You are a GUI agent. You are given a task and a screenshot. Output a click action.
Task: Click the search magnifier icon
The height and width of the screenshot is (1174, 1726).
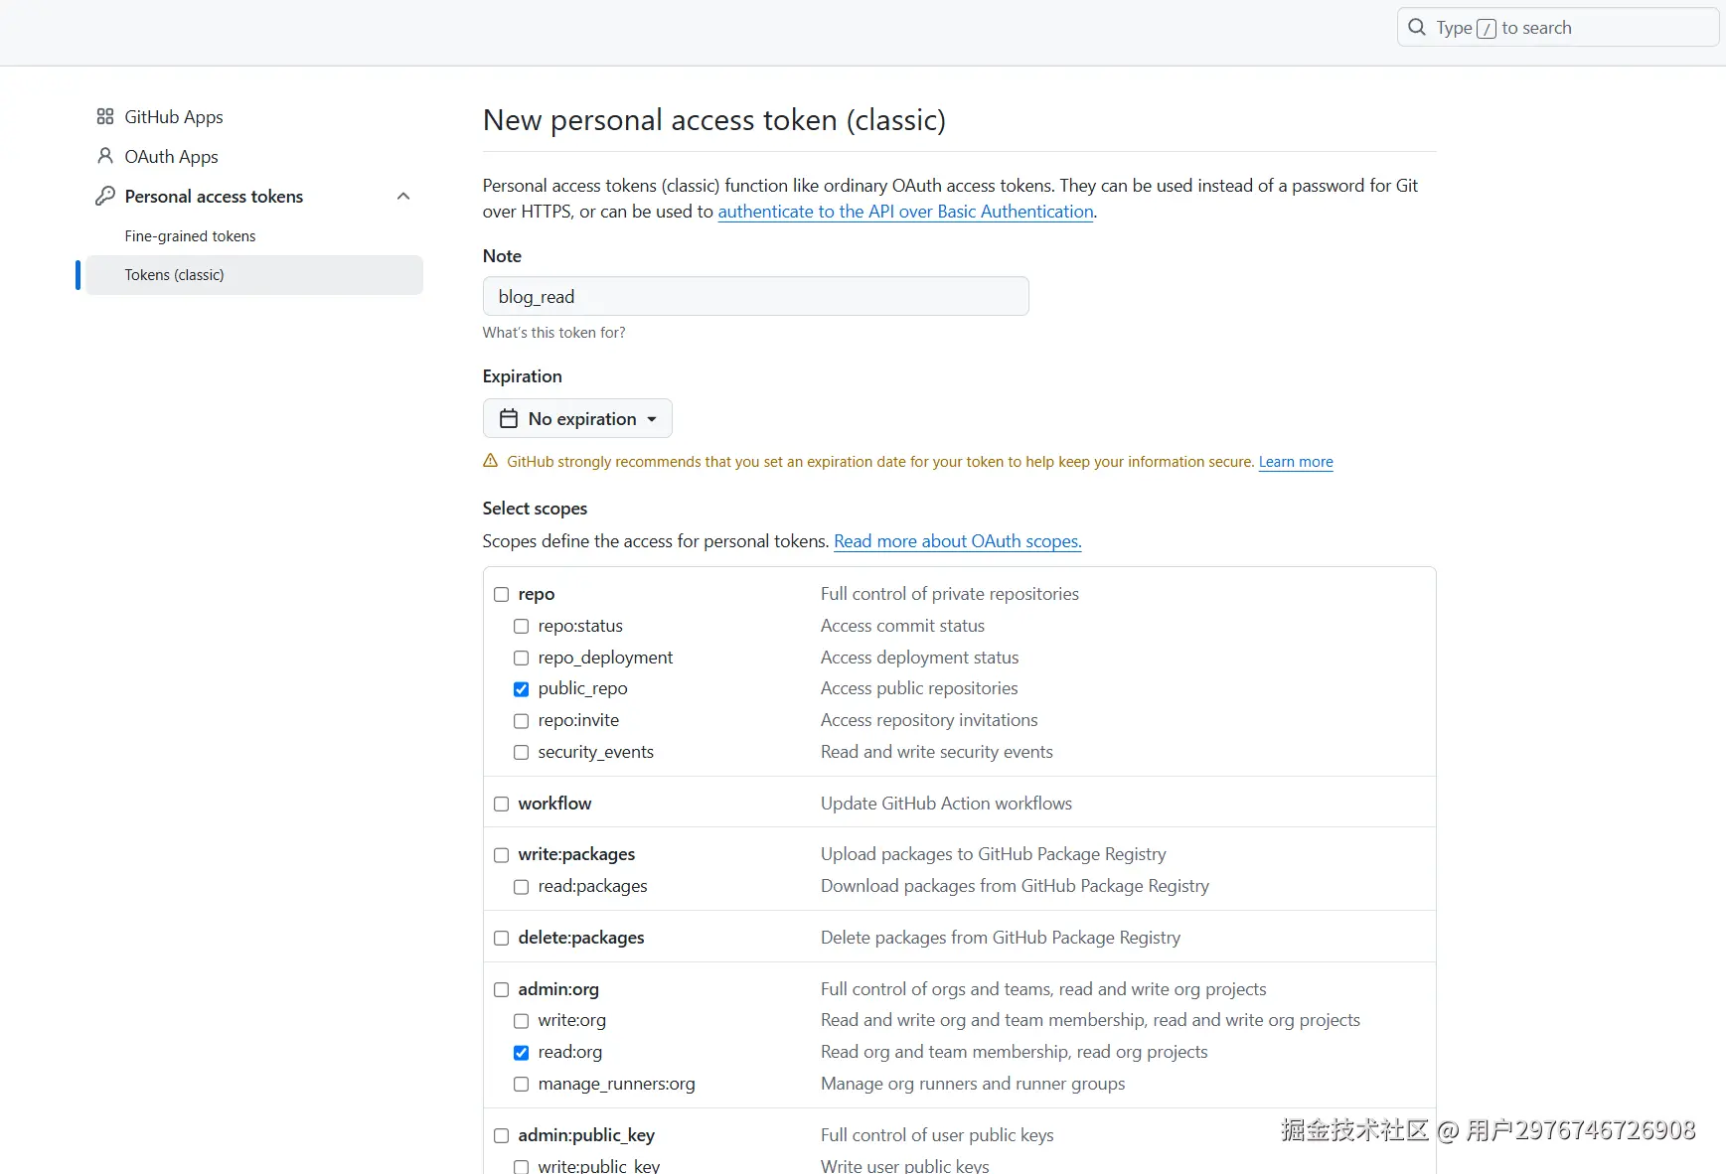pyautogui.click(x=1415, y=27)
